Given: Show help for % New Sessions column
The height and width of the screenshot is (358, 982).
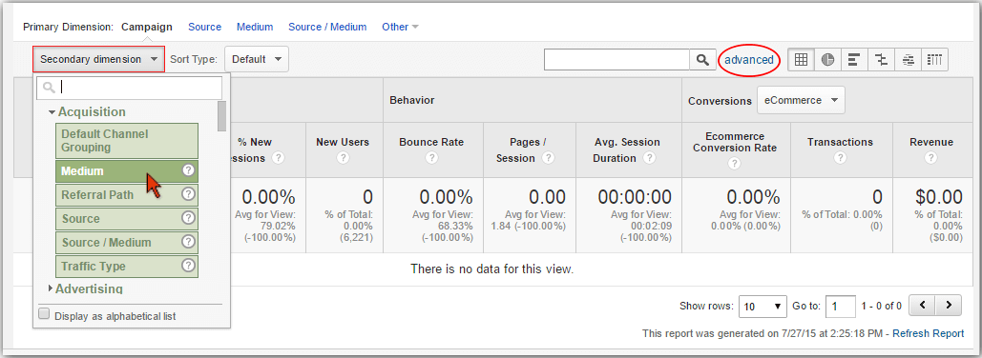Looking at the screenshot, I should click(x=279, y=158).
